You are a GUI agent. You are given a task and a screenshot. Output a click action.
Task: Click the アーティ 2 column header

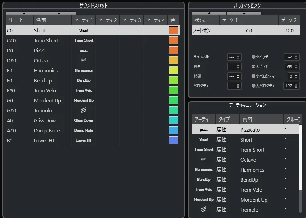click(x=108, y=20)
